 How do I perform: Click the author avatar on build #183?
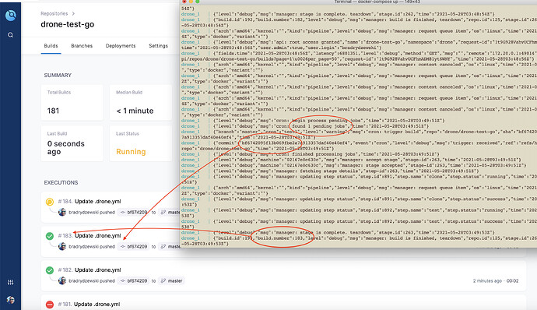tap(62, 247)
